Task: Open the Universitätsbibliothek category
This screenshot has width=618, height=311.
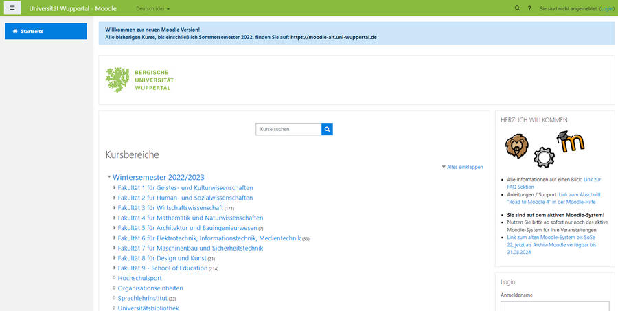Action: (x=148, y=308)
